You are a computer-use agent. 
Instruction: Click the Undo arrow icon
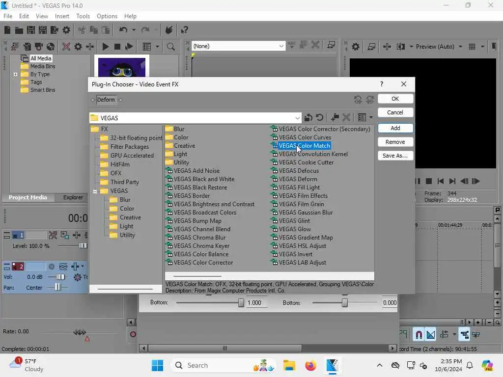click(x=123, y=30)
